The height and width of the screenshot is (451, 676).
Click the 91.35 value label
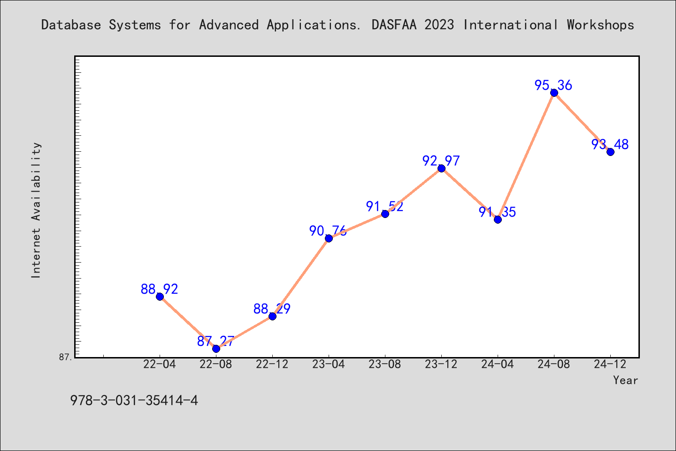pyautogui.click(x=498, y=212)
